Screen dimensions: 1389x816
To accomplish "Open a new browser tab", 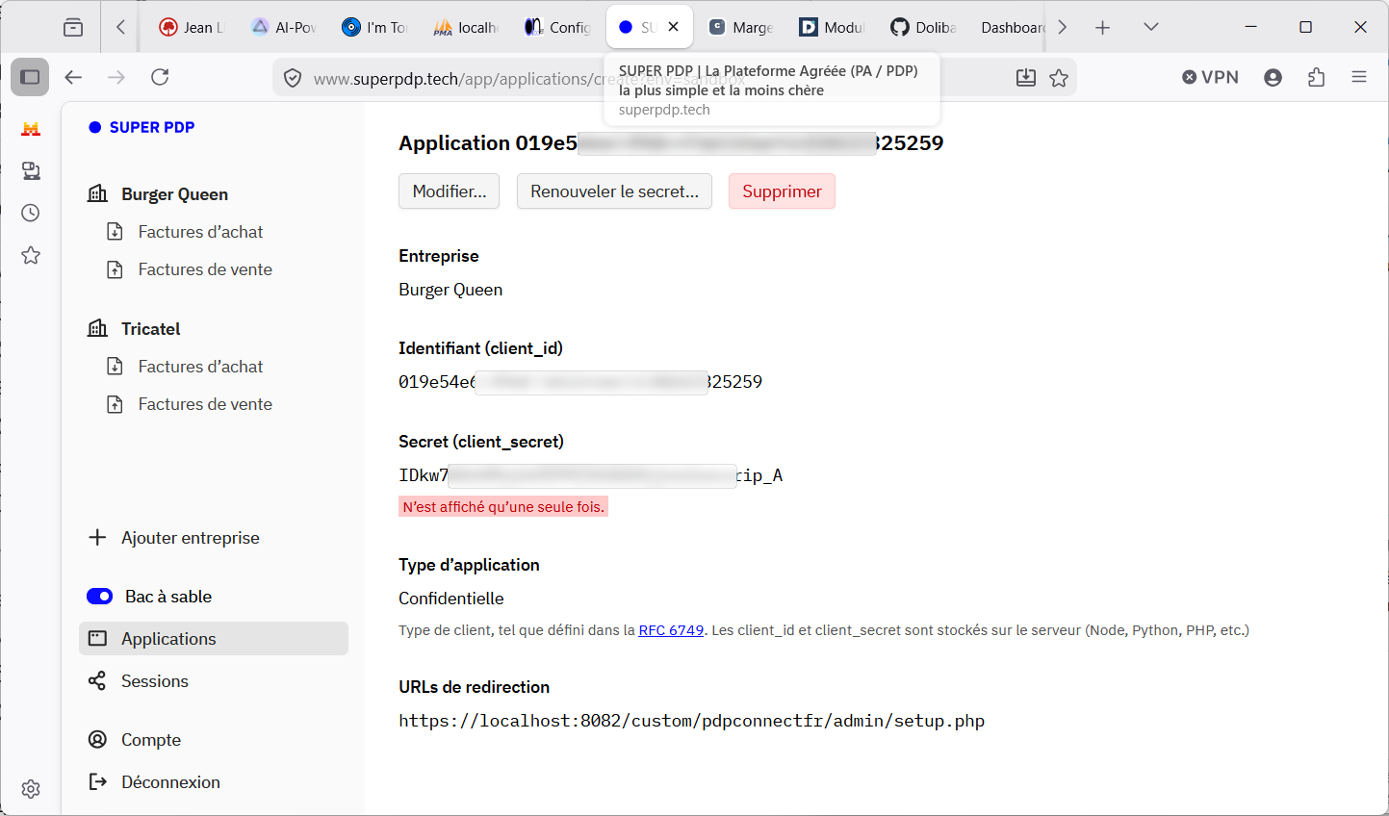I will tap(1103, 27).
